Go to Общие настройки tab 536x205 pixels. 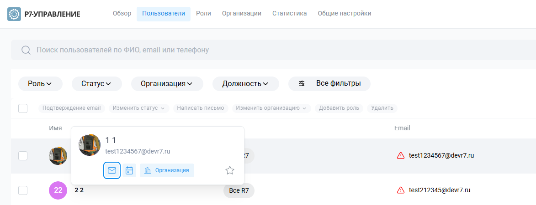[x=345, y=14]
